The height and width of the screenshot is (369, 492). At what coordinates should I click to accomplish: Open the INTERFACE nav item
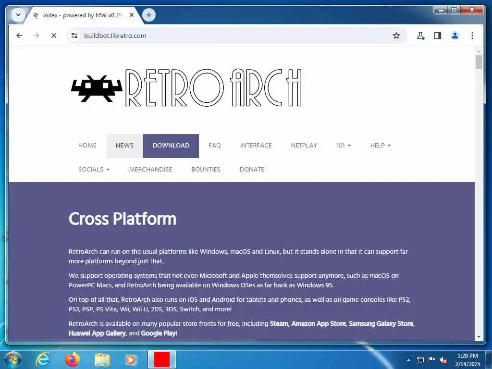tap(256, 146)
